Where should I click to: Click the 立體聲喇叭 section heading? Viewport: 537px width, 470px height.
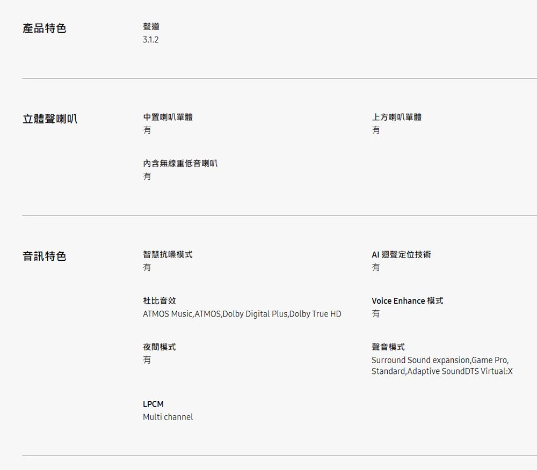pos(49,119)
